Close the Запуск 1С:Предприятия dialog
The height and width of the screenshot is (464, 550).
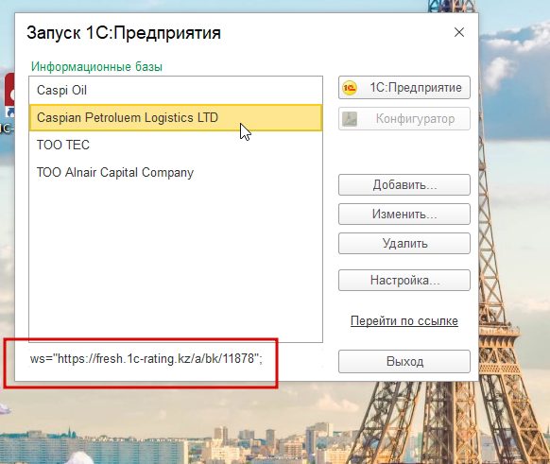tap(459, 32)
